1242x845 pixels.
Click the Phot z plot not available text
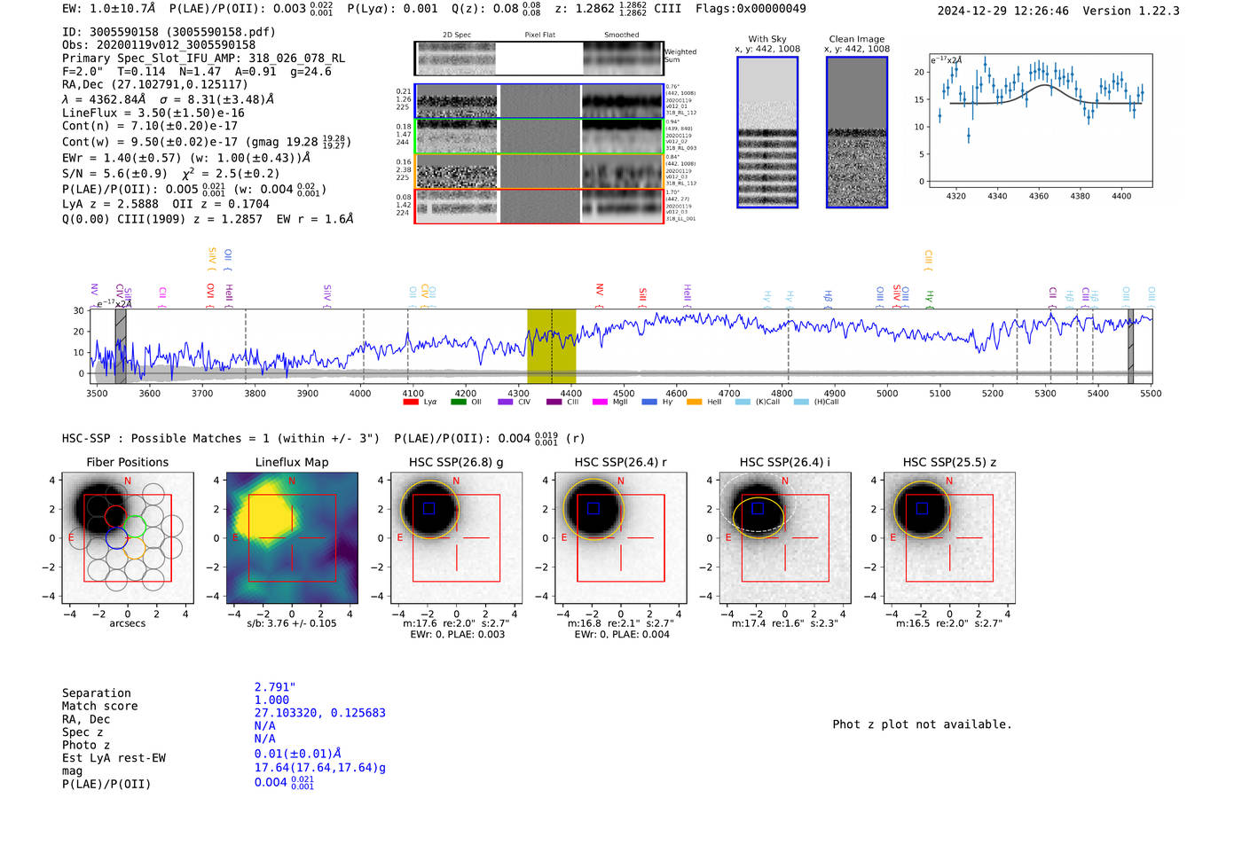pyautogui.click(x=922, y=724)
